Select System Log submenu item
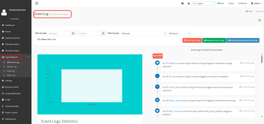264x124 pixels. pyautogui.click(x=12, y=67)
